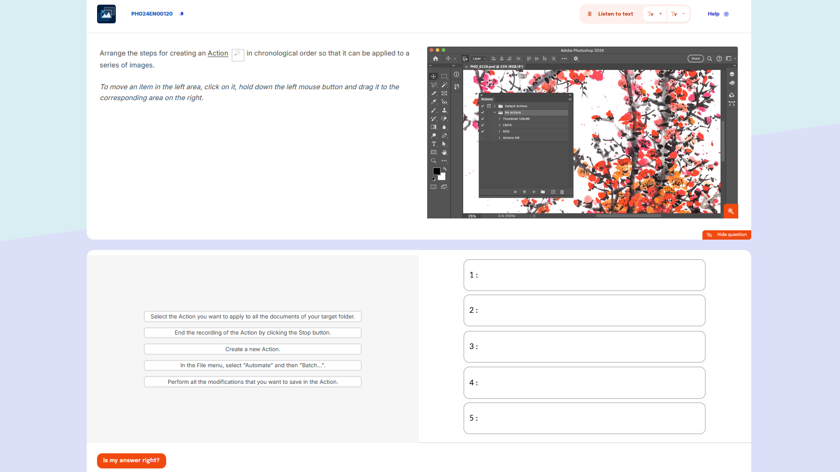Click the Stop recording button in Actions panel
This screenshot has width=840, height=472.
tap(515, 192)
